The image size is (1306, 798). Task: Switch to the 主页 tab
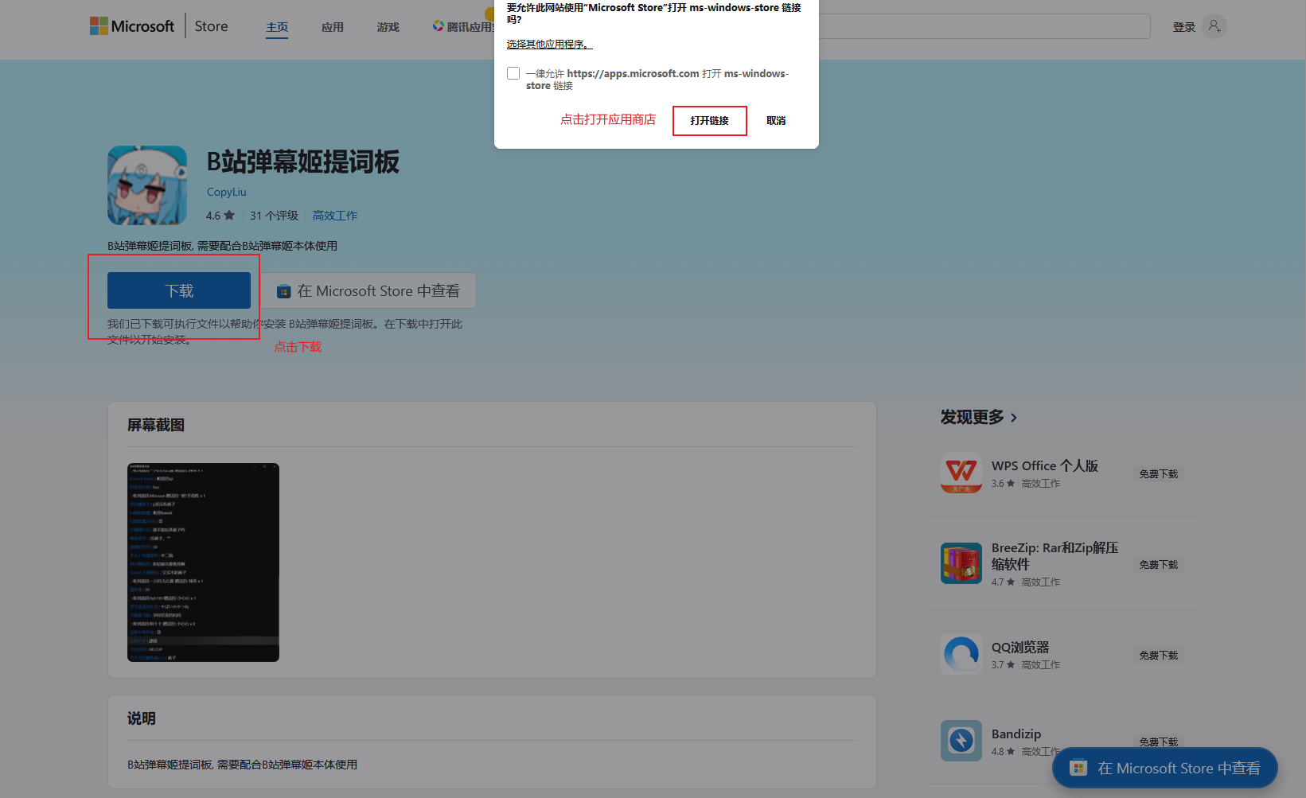coord(276,26)
